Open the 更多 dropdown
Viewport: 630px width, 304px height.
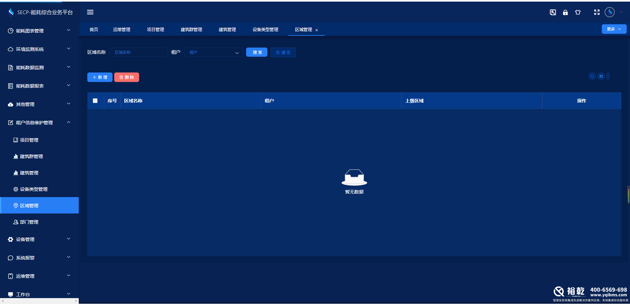(x=613, y=29)
